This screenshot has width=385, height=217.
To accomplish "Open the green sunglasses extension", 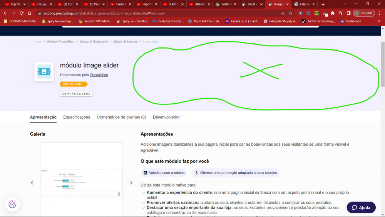I will (x=316, y=13).
